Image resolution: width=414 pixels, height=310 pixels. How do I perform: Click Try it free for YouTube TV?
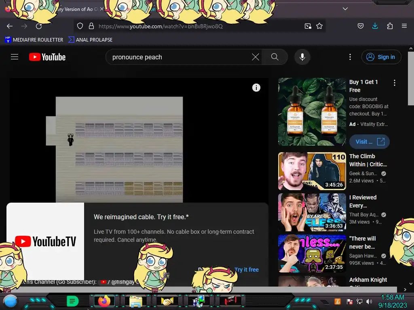(246, 270)
